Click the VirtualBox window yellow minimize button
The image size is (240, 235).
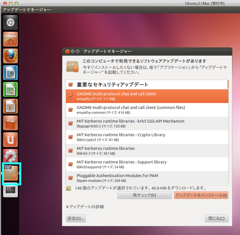coord(11,3)
